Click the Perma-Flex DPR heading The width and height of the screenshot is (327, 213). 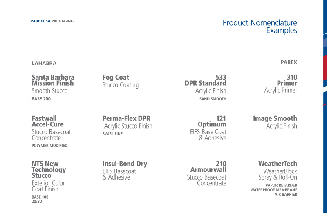[x=126, y=118]
